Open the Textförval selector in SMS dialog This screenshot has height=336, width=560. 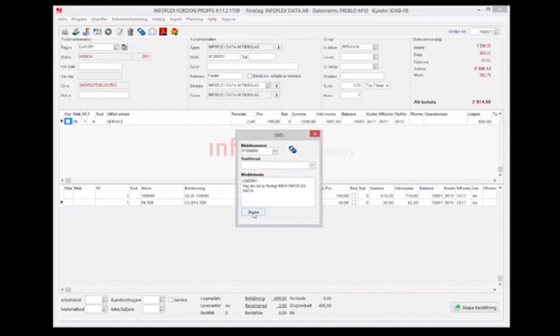coord(312,165)
